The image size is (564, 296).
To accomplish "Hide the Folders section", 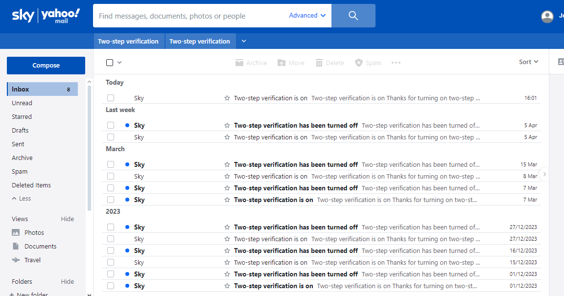I will pyautogui.click(x=67, y=282).
